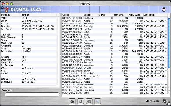The height and width of the screenshot is (106, 171).
Task: Select client 00:40:05:A4:8C:DF D-Link row
Action: pyautogui.click(x=115, y=68)
